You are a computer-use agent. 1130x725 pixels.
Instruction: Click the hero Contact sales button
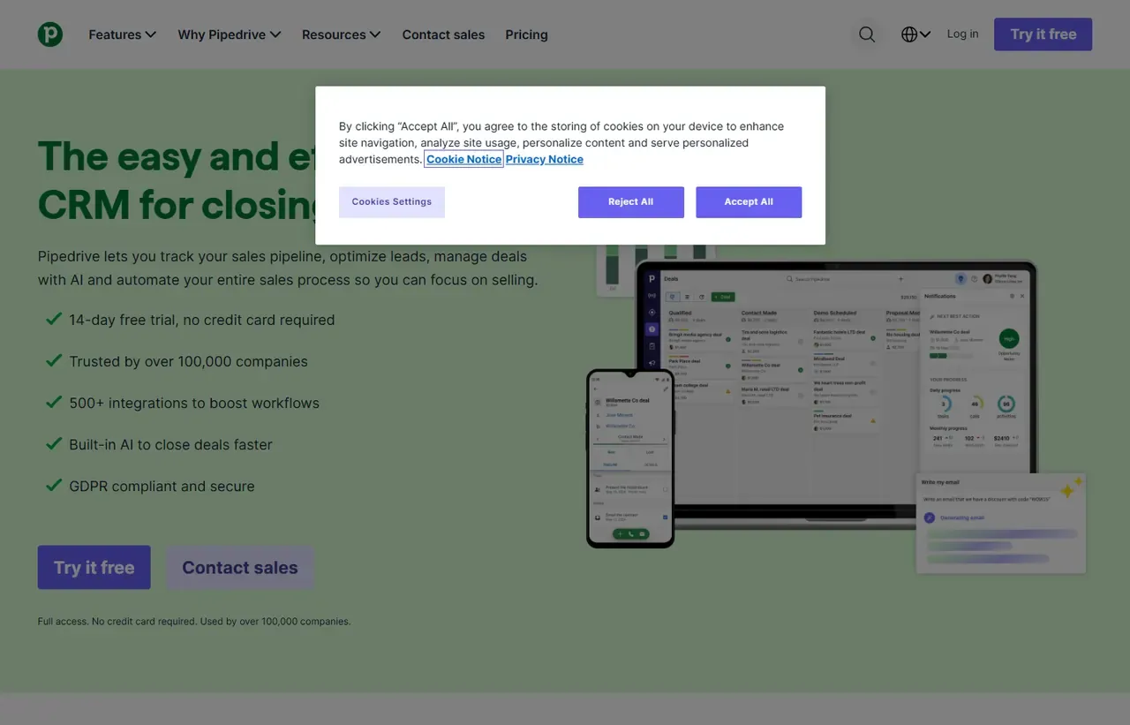240,567
